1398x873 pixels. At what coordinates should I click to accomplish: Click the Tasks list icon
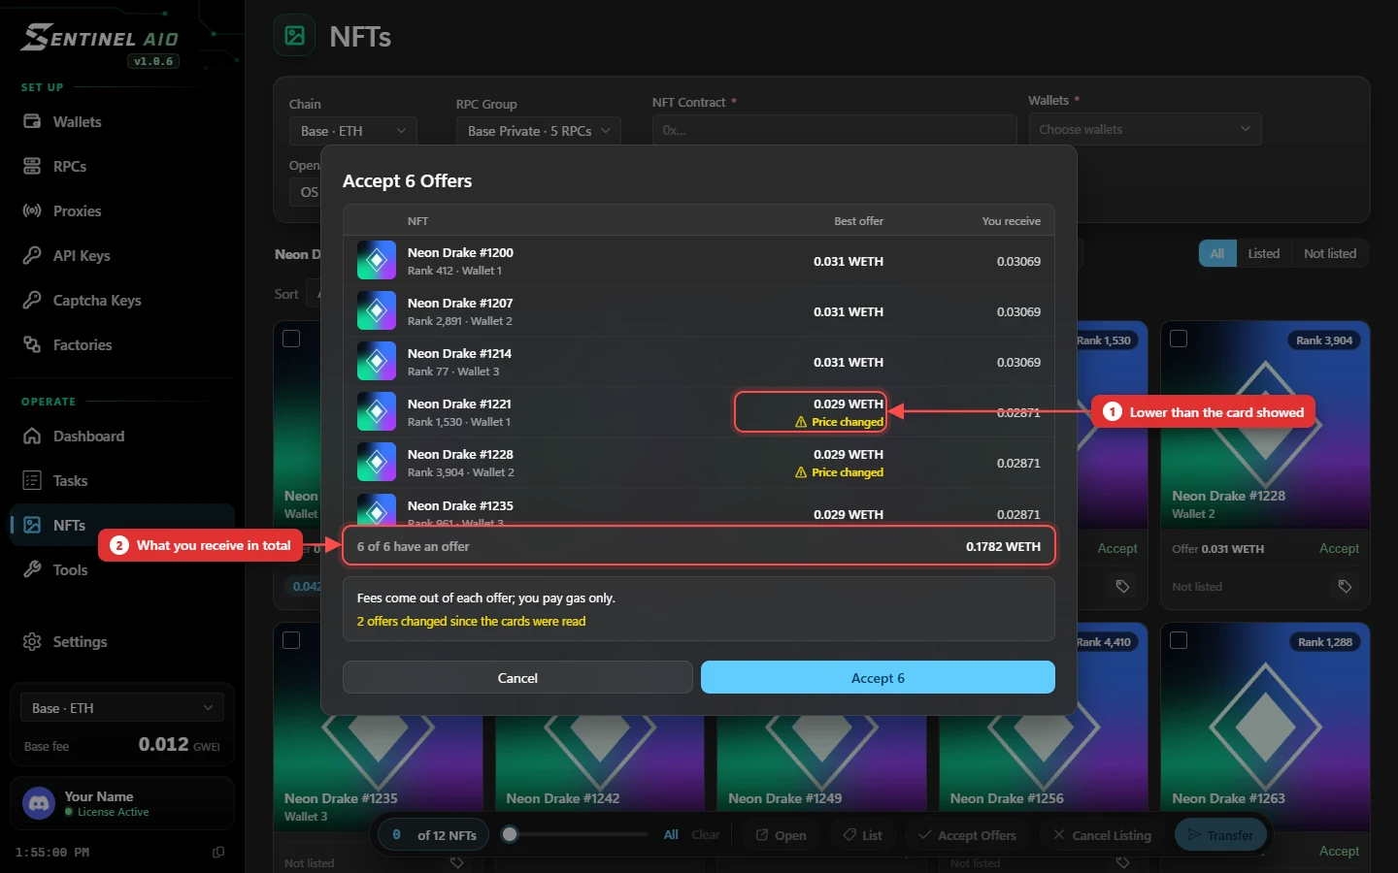pos(32,480)
